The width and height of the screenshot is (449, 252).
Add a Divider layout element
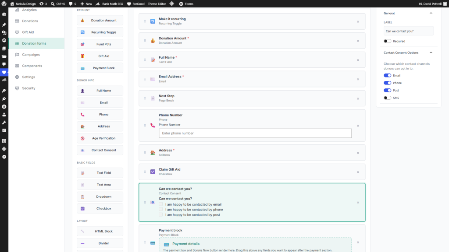click(x=100, y=243)
